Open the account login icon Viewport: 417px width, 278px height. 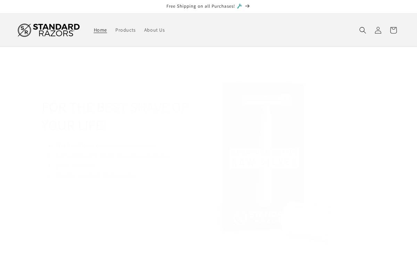[x=378, y=30]
